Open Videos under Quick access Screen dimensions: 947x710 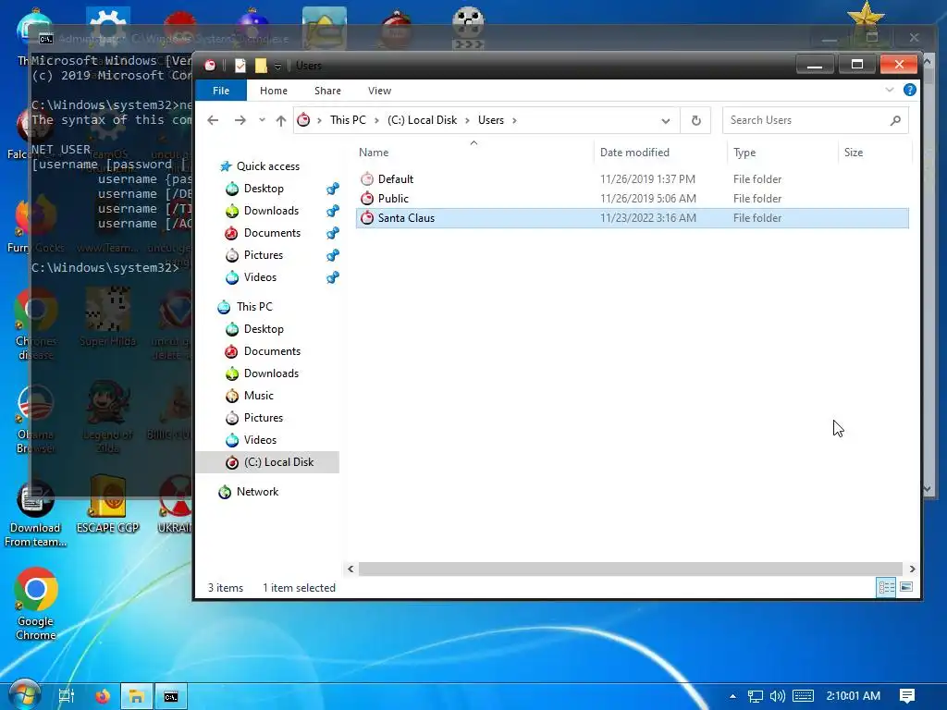pos(260,277)
